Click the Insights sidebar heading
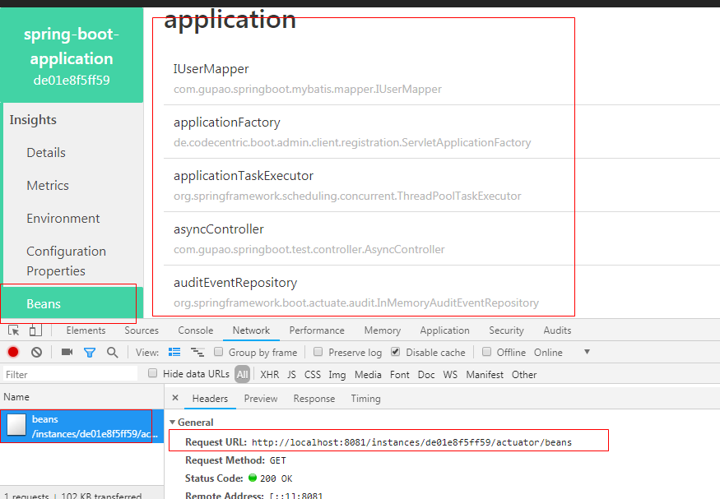This screenshot has width=720, height=499. coord(33,120)
